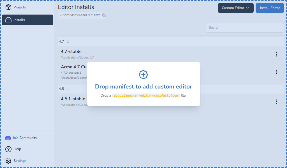This screenshot has width=287, height=168.
Task: Click the 4.5 version group header
Action: (171, 89)
